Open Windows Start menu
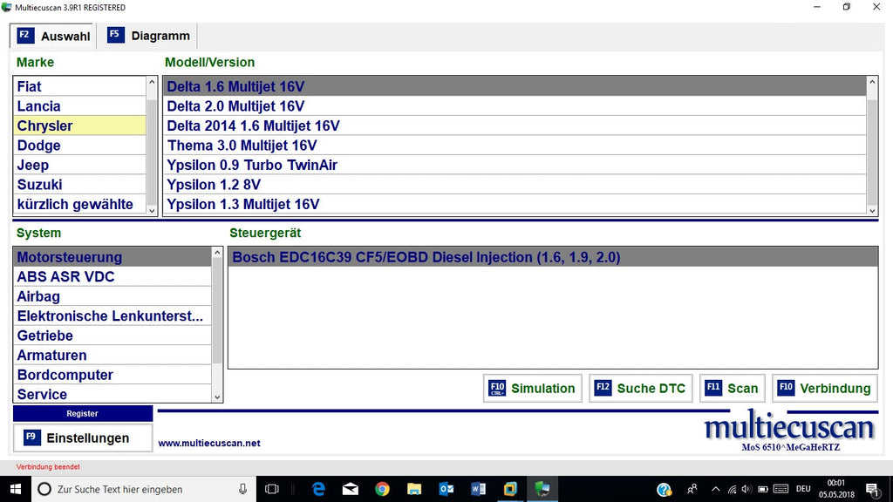This screenshot has height=502, width=893. [x=16, y=489]
